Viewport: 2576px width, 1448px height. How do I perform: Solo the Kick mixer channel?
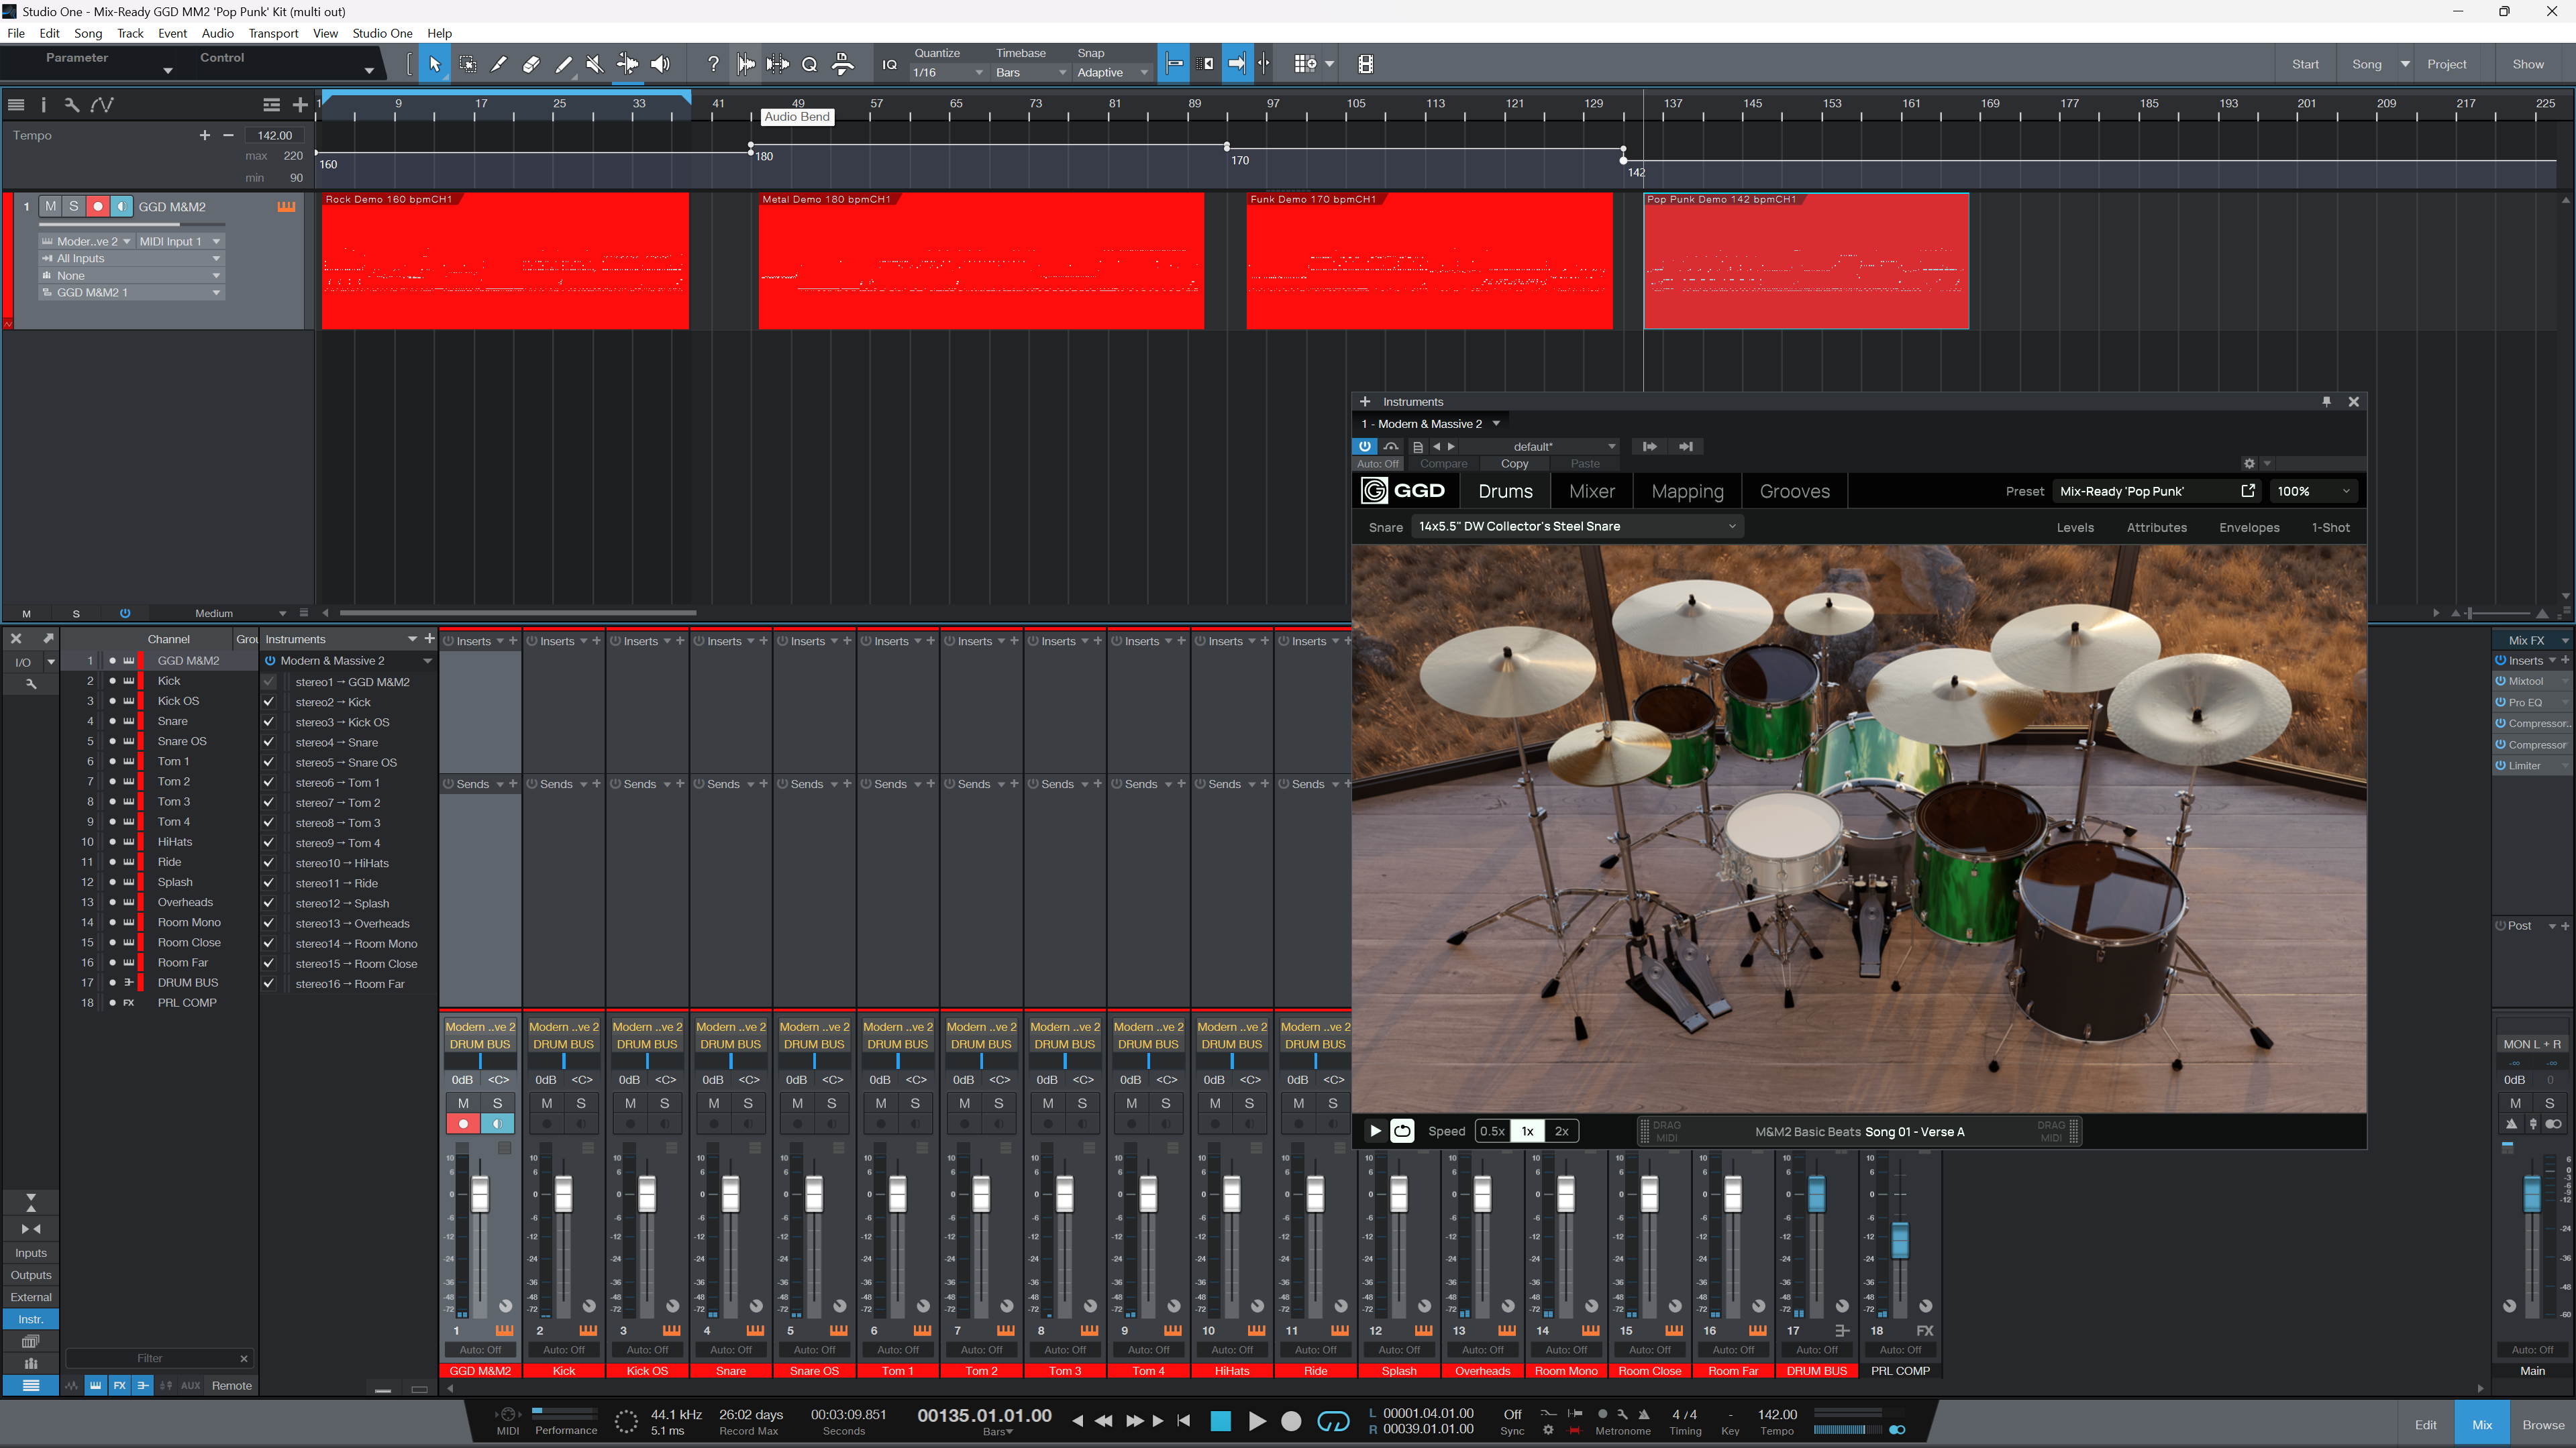(x=581, y=1103)
